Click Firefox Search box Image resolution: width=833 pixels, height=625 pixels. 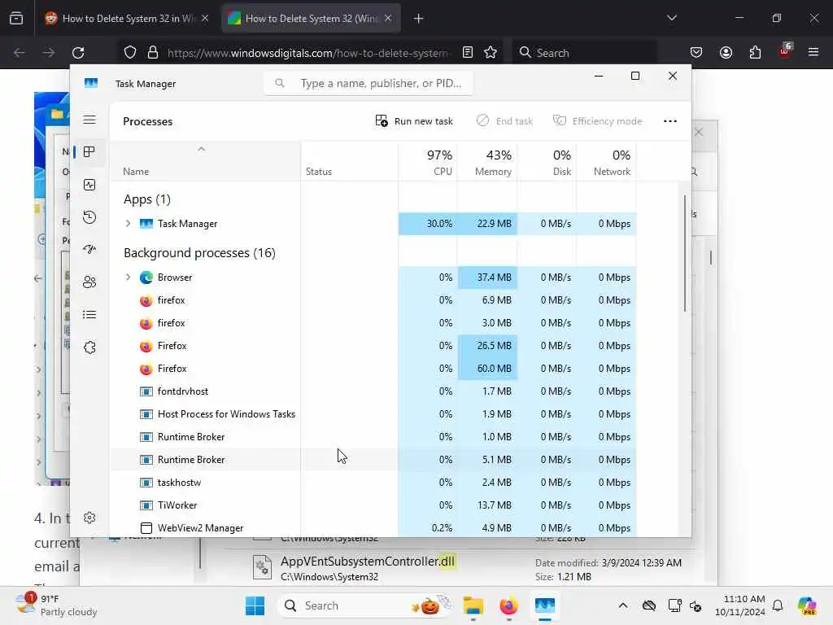coord(584,53)
